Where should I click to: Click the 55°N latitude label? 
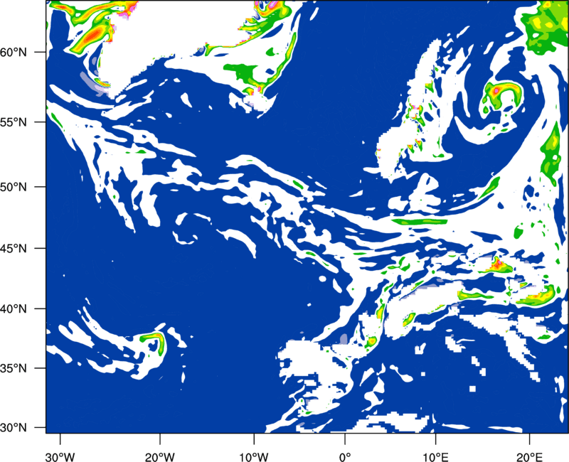[x=14, y=122]
